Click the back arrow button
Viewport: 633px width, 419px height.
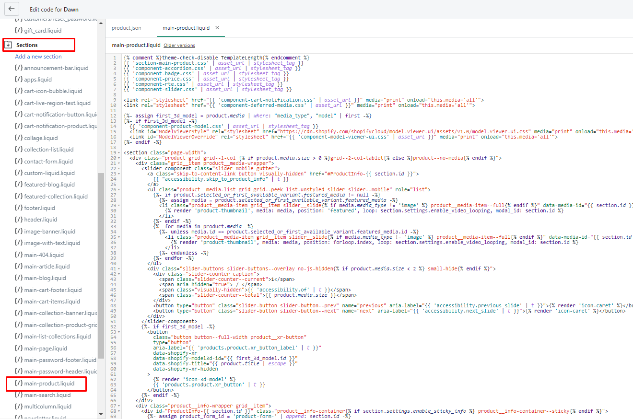point(12,9)
